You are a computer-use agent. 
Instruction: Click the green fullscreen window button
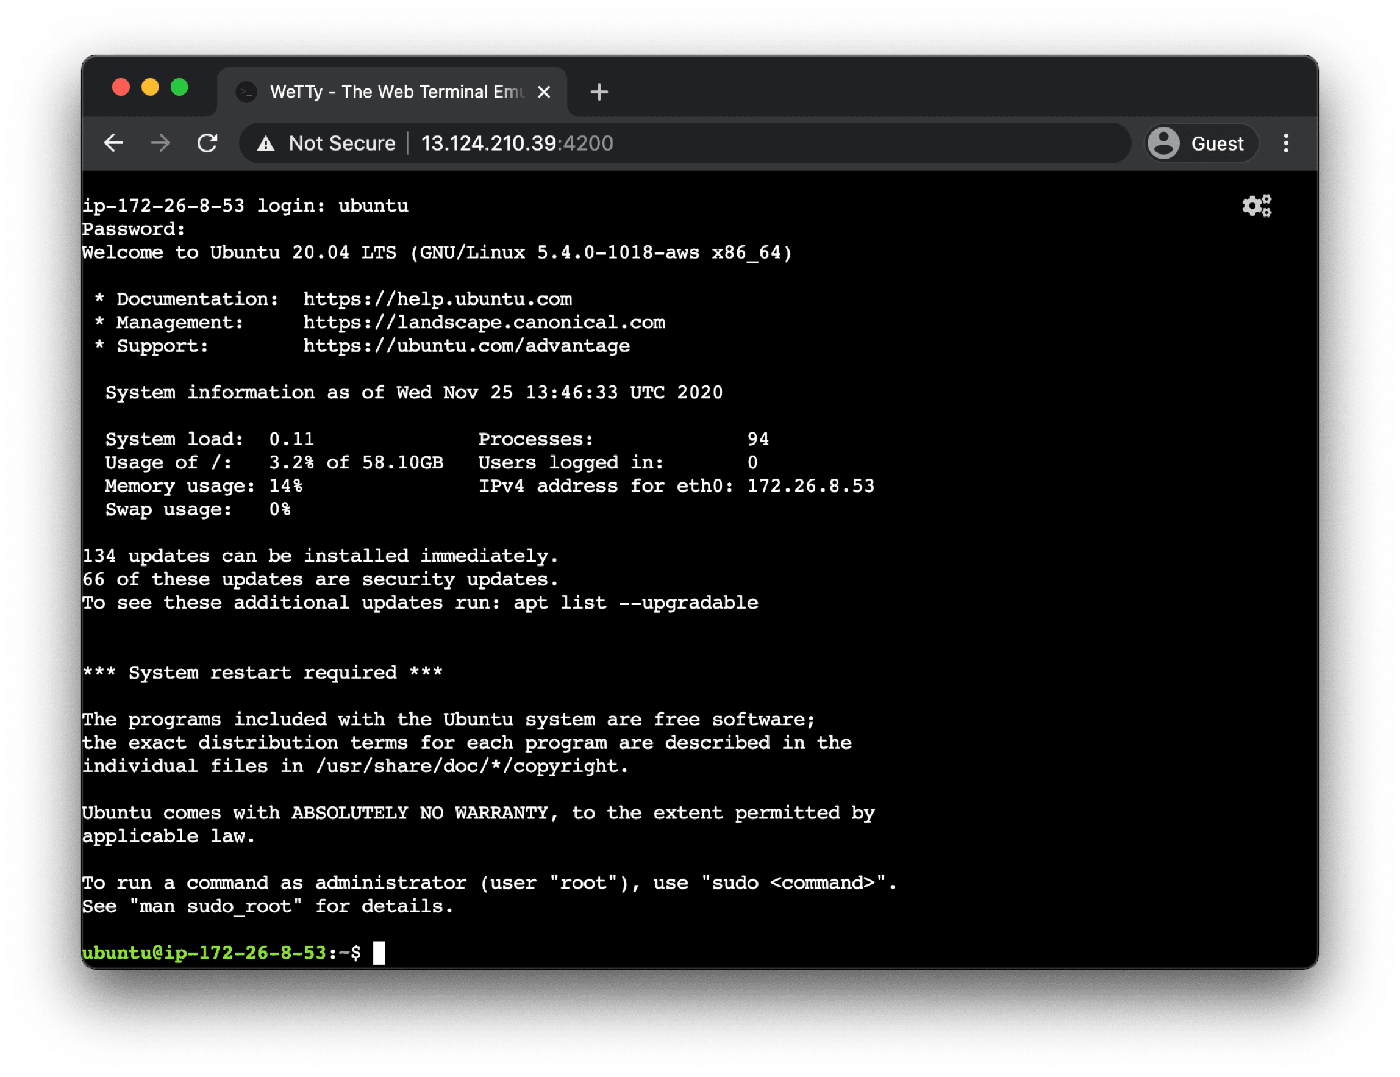tap(179, 87)
